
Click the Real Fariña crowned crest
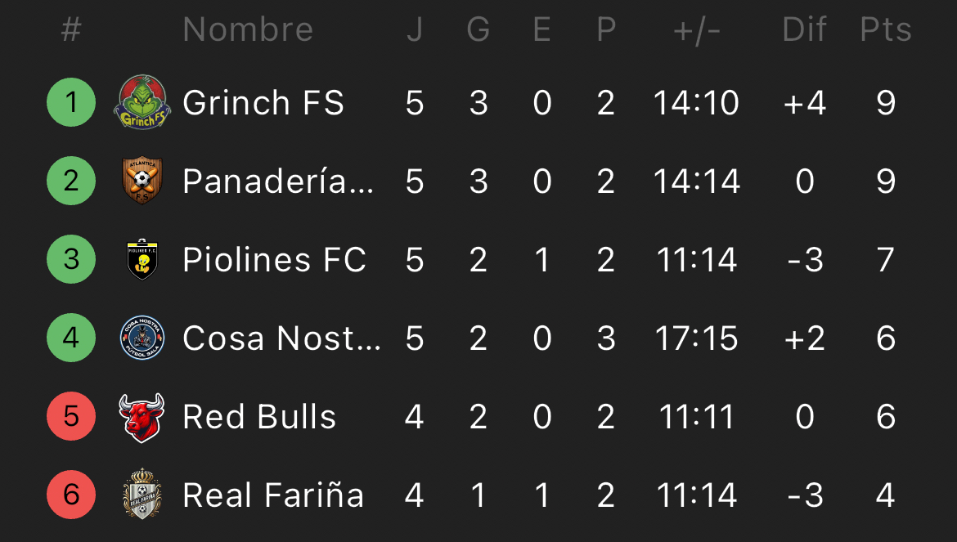(x=142, y=495)
